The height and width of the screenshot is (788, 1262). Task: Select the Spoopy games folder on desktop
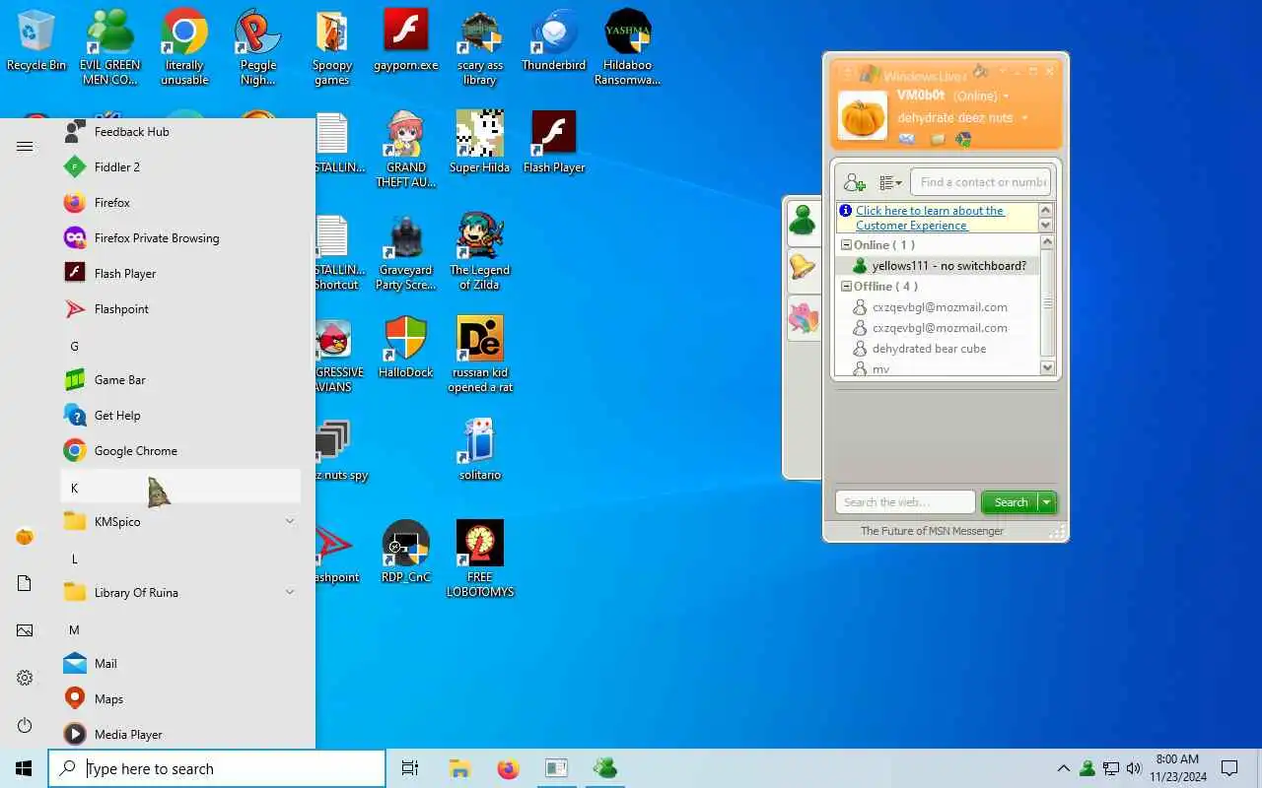pyautogui.click(x=332, y=47)
